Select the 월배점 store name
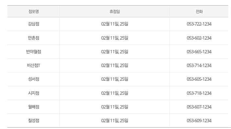This screenshot has height=129, width=231. (x=34, y=107)
